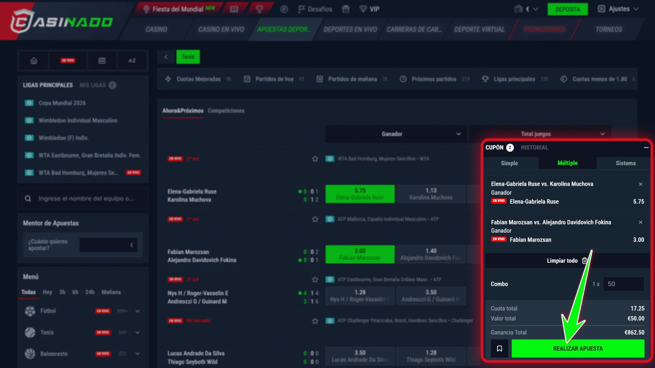Select 1.40 Alejandro Davidovich odds
Screen dimensions: 655x368
[431, 254]
